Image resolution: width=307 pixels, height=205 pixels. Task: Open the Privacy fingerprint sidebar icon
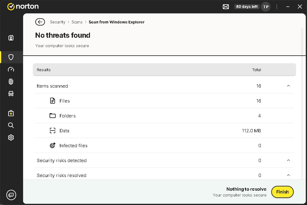coord(11,82)
